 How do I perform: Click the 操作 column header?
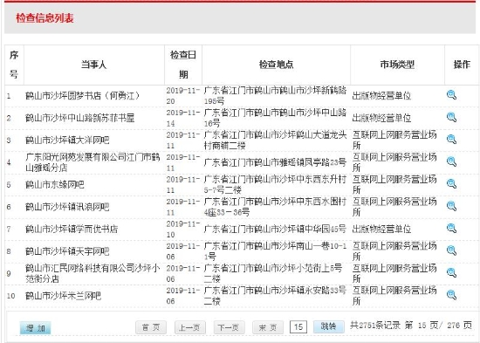[462, 65]
